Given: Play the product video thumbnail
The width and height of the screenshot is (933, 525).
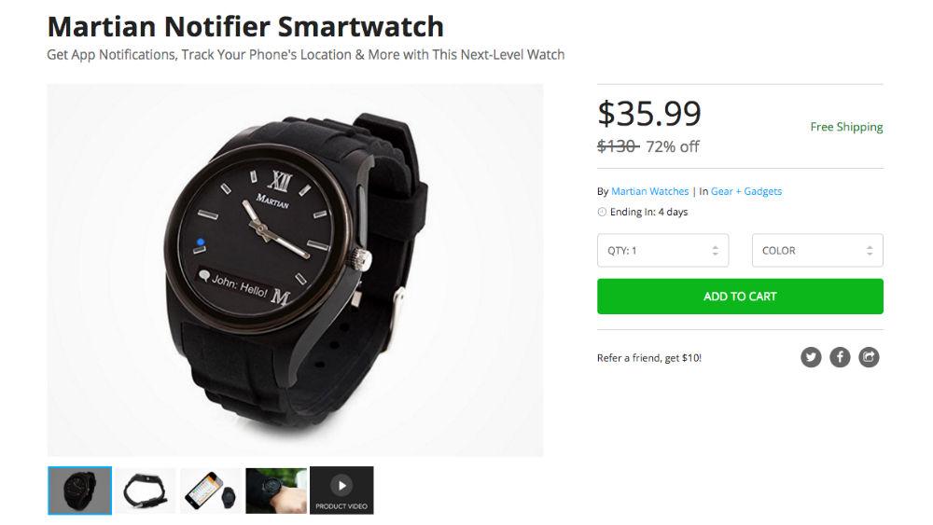Looking at the screenshot, I should (x=341, y=490).
